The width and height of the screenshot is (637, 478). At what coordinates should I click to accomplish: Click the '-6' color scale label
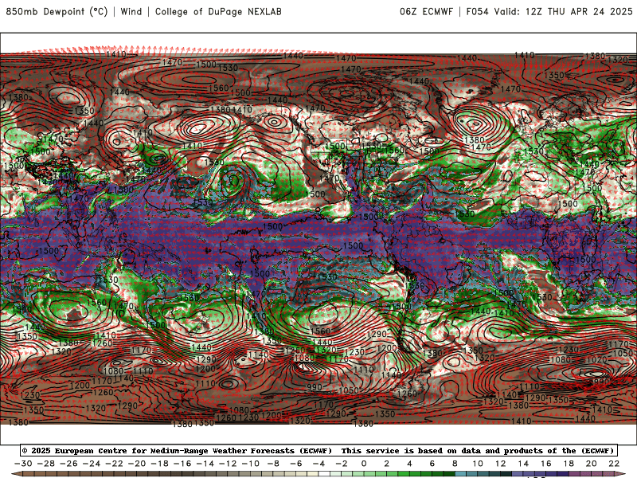pyautogui.click(x=296, y=464)
